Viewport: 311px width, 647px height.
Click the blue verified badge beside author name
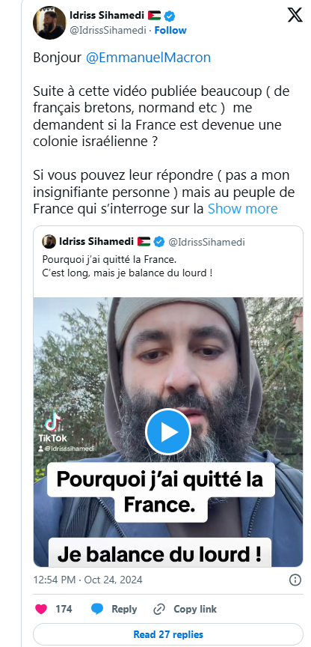170,16
